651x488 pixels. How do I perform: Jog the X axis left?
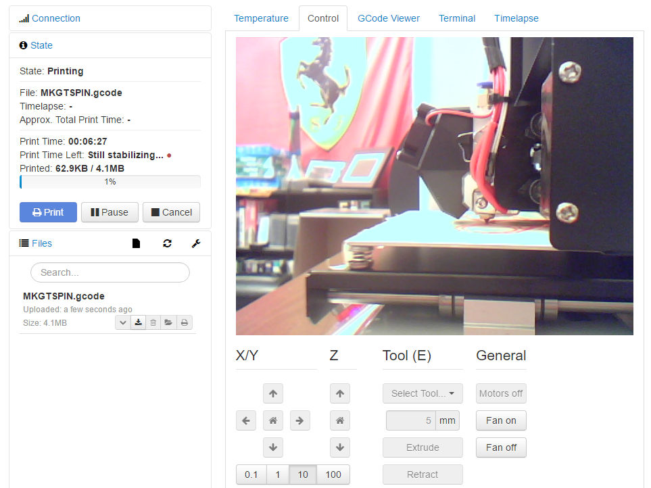(246, 420)
